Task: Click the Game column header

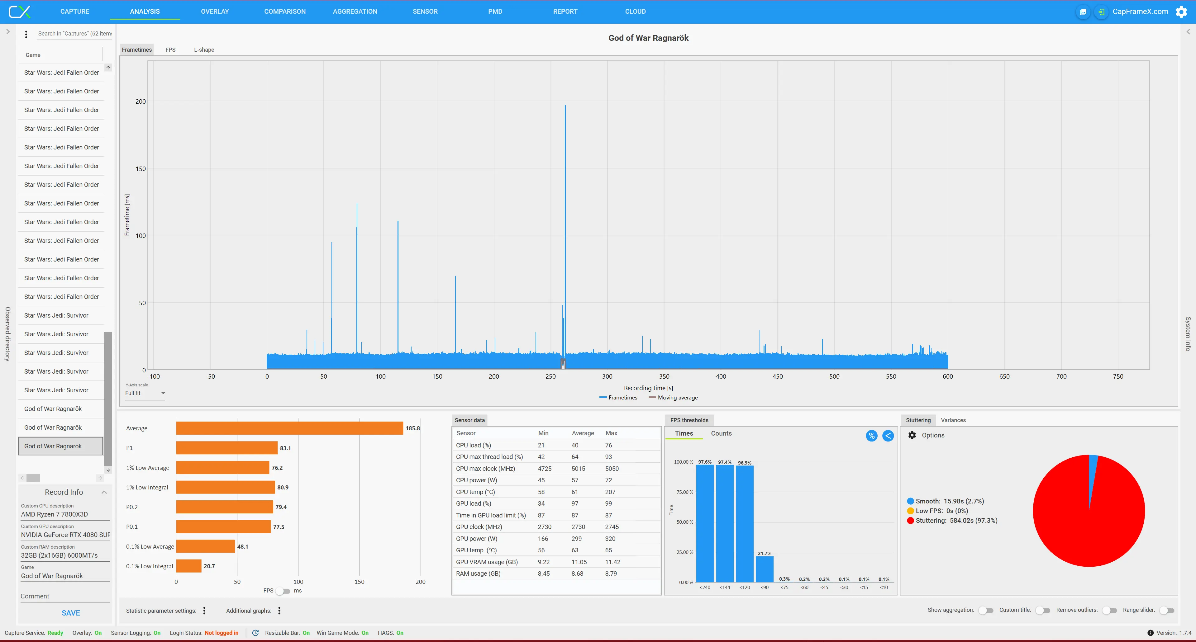Action: [x=33, y=55]
